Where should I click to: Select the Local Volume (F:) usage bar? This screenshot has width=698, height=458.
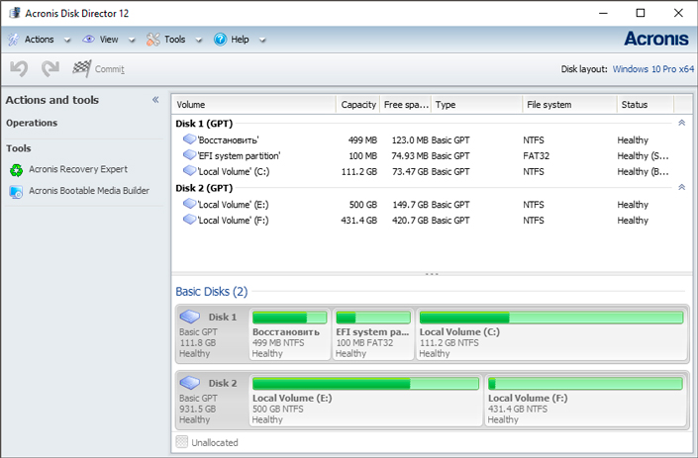(585, 383)
